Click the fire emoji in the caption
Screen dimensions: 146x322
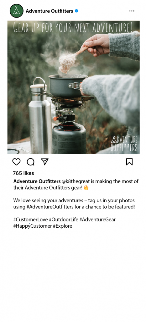tap(86, 187)
